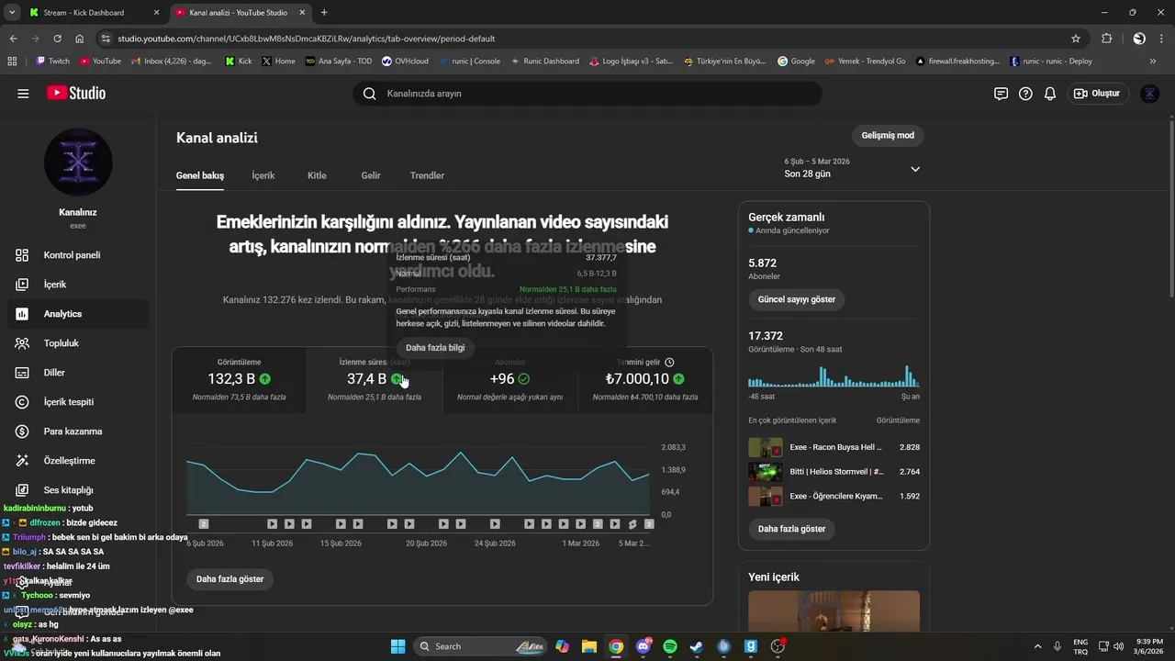Click the green up-arrow beside ₺7.000,10
1175x661 pixels.
click(x=678, y=379)
